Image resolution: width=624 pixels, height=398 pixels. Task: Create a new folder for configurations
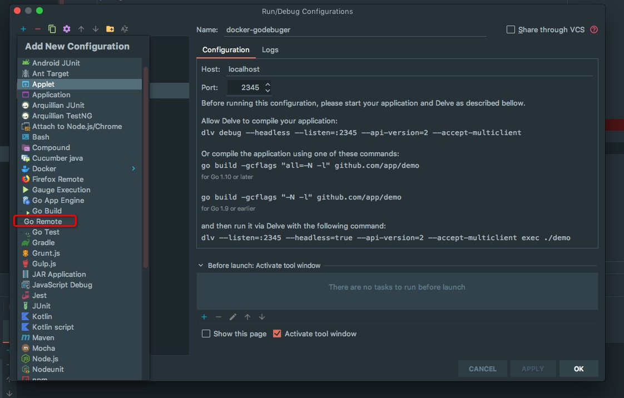coord(110,28)
